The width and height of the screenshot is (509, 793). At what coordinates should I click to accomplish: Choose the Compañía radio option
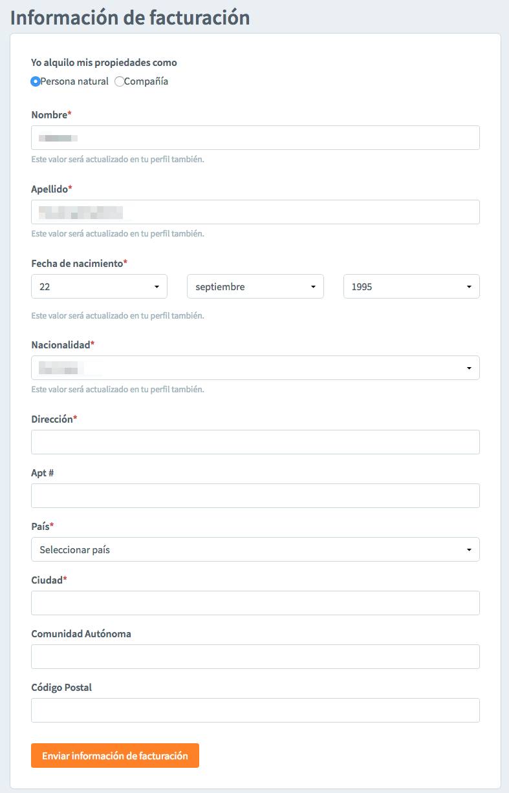119,81
